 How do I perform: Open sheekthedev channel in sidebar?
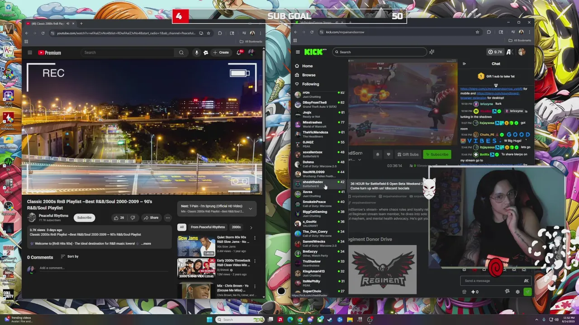pyautogui.click(x=319, y=184)
